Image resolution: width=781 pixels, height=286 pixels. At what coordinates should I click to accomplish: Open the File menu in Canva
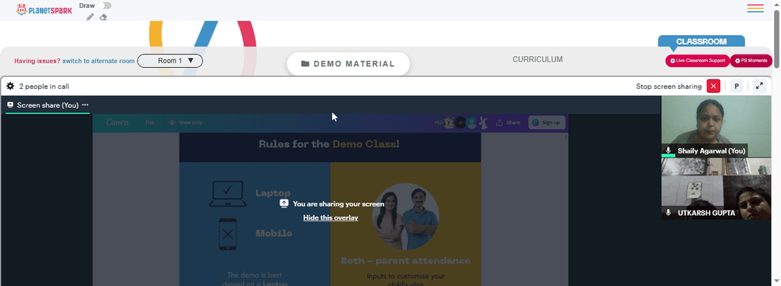pos(149,122)
